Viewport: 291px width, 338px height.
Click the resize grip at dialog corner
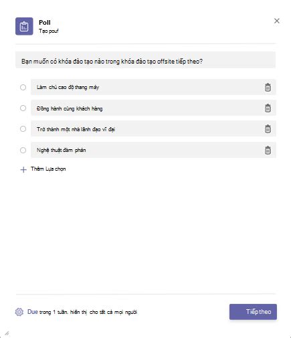(7, 333)
